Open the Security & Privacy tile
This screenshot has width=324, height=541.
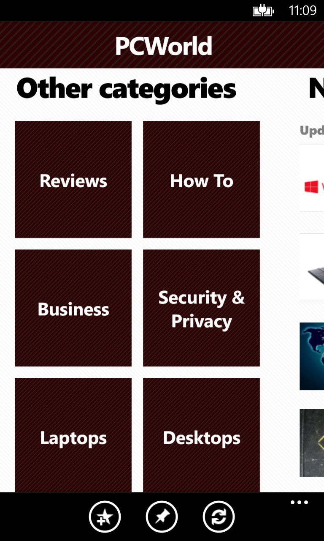[201, 308]
